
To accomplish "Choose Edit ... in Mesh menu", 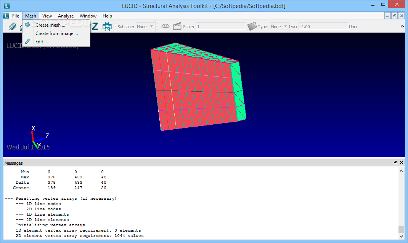I will click(56, 41).
